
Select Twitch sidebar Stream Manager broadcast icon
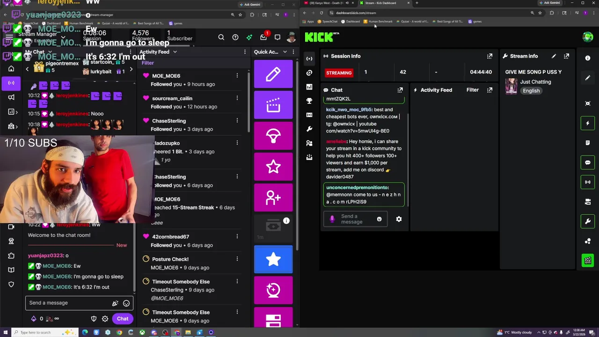(x=11, y=83)
